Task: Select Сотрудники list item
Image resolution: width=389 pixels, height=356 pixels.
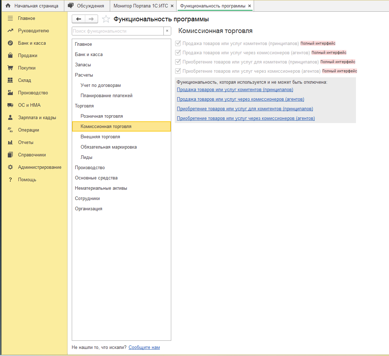Action: (121, 198)
